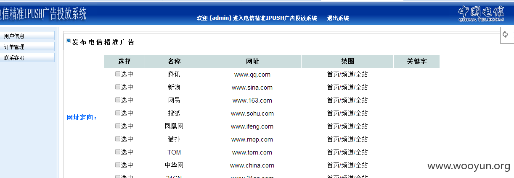Click icon beside 发布电信精准广告 heading
The image size is (514, 178).
pos(69,41)
